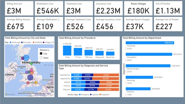
Task: Click Migraine Inpatient segment 27.17%
Action: tap(91, 90)
